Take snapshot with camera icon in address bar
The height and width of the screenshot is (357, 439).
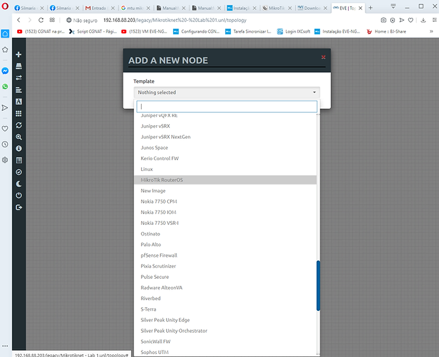point(384,20)
